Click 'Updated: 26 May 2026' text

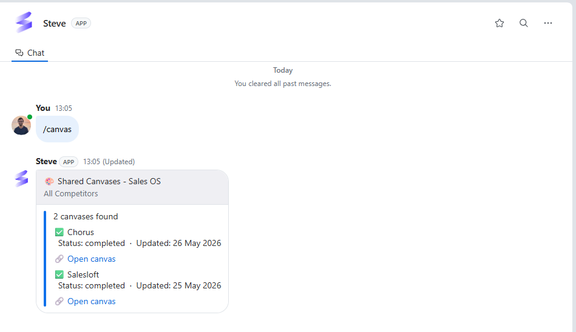(178, 243)
